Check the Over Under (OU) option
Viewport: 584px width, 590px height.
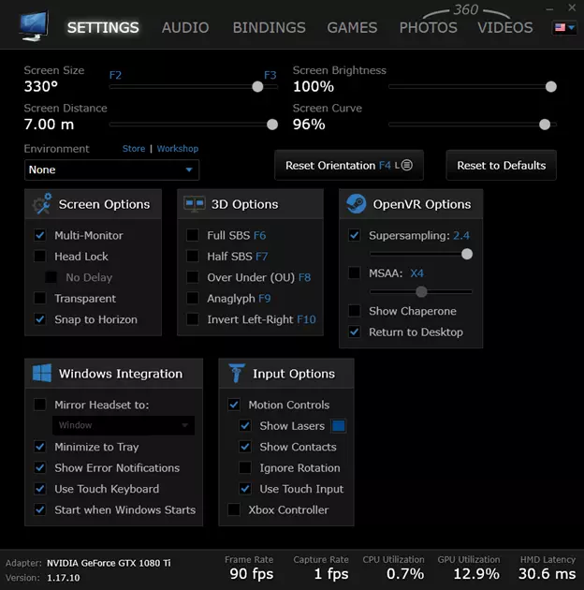coord(193,277)
